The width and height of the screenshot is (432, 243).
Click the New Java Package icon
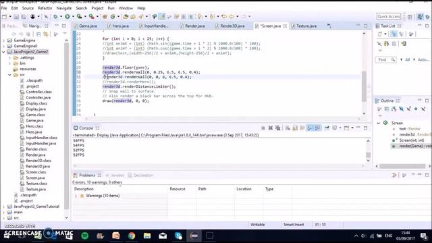point(105,17)
